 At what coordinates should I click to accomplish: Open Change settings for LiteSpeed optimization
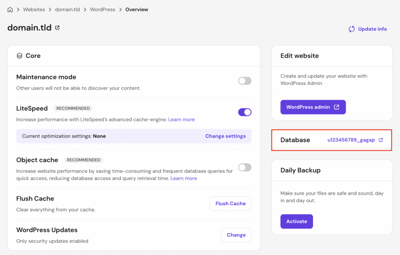[225, 136]
